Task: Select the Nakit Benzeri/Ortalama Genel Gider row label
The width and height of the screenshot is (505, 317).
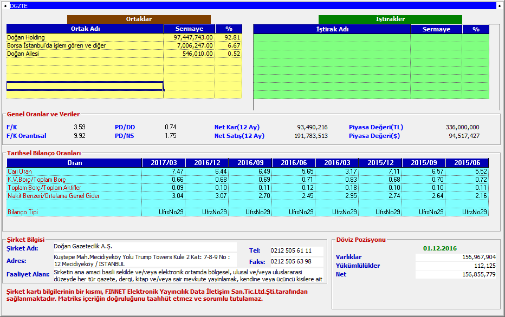Action: [54, 196]
